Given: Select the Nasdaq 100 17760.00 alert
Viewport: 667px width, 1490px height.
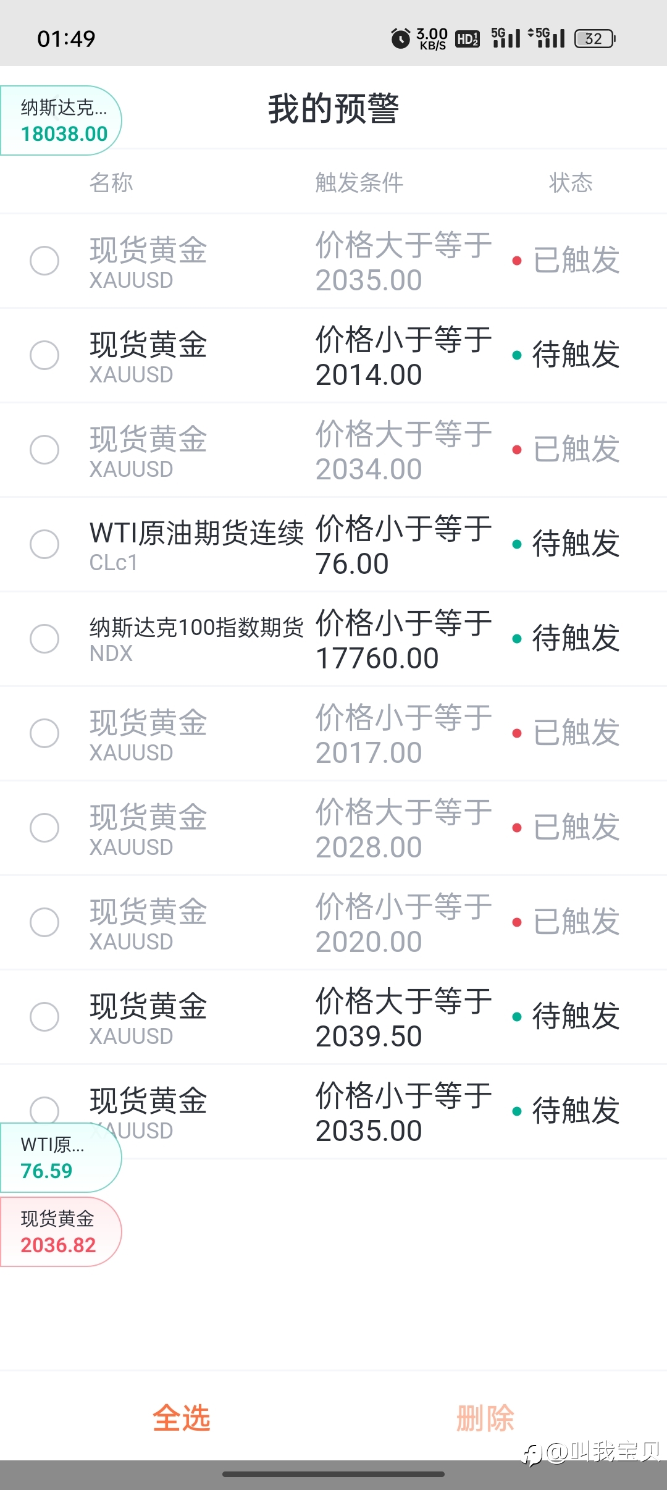Looking at the screenshot, I should 44,639.
